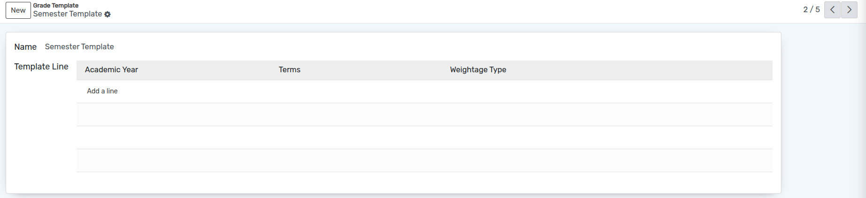
Task: Go to the next record arrow
Action: (x=849, y=10)
